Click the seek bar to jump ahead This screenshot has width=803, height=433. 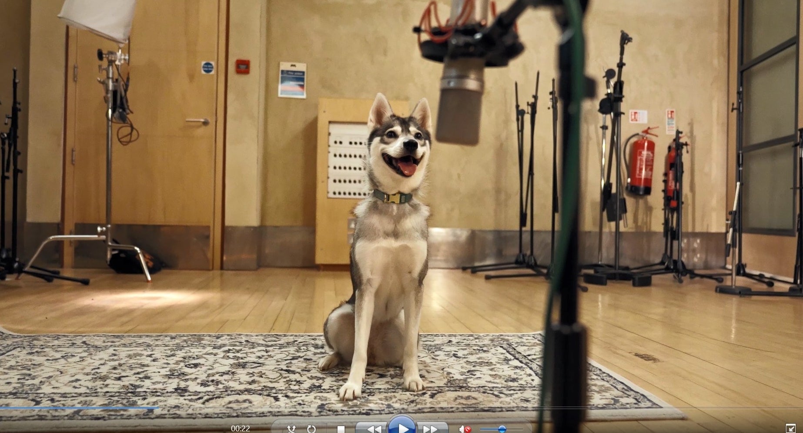[391, 408]
